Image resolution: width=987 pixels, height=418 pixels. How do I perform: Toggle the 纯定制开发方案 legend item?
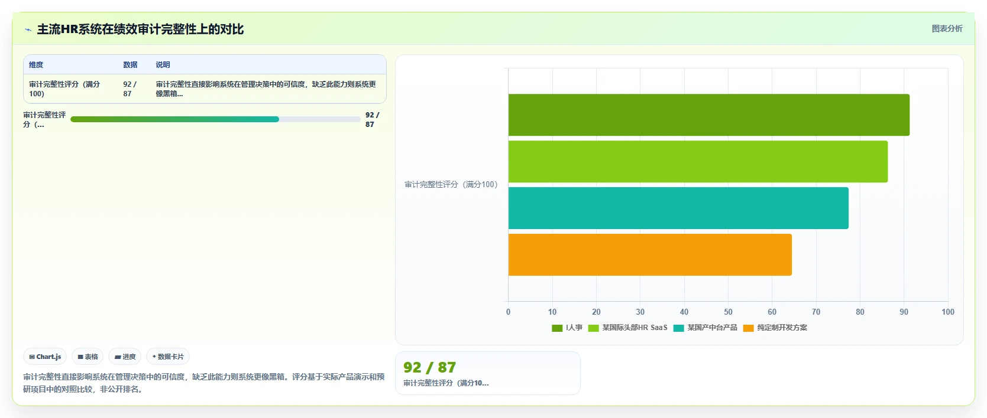point(775,328)
